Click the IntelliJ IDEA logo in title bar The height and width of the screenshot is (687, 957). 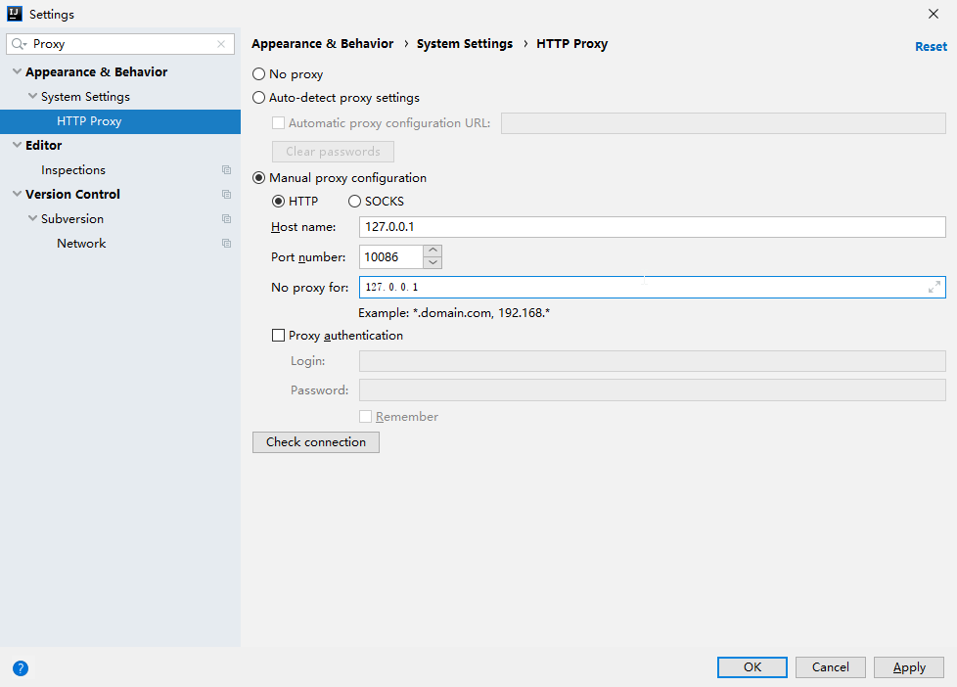pyautogui.click(x=15, y=14)
